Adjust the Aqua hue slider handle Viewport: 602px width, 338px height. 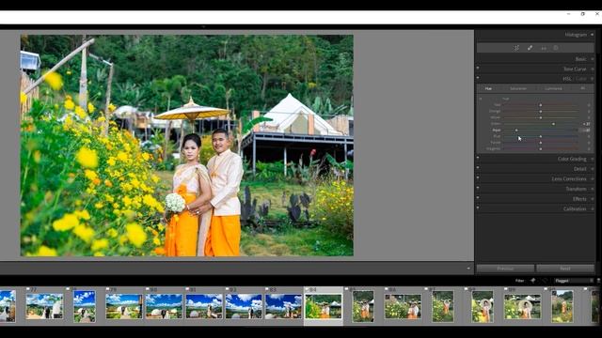[516, 130]
